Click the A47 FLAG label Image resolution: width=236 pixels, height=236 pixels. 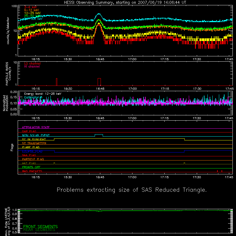coord(29,163)
